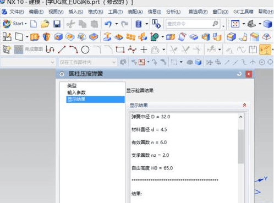Expand the Undo history dropdown arrow

117,24
